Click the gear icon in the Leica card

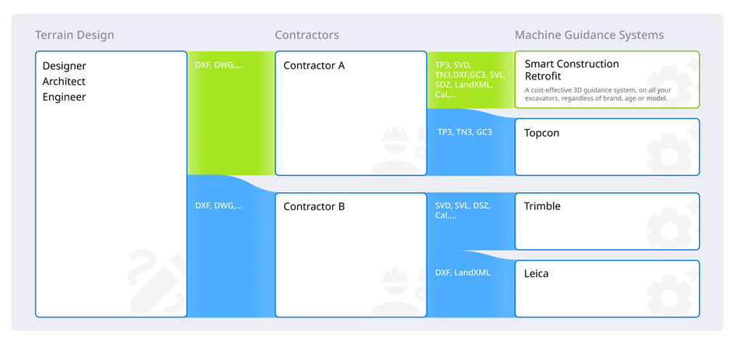(x=672, y=294)
